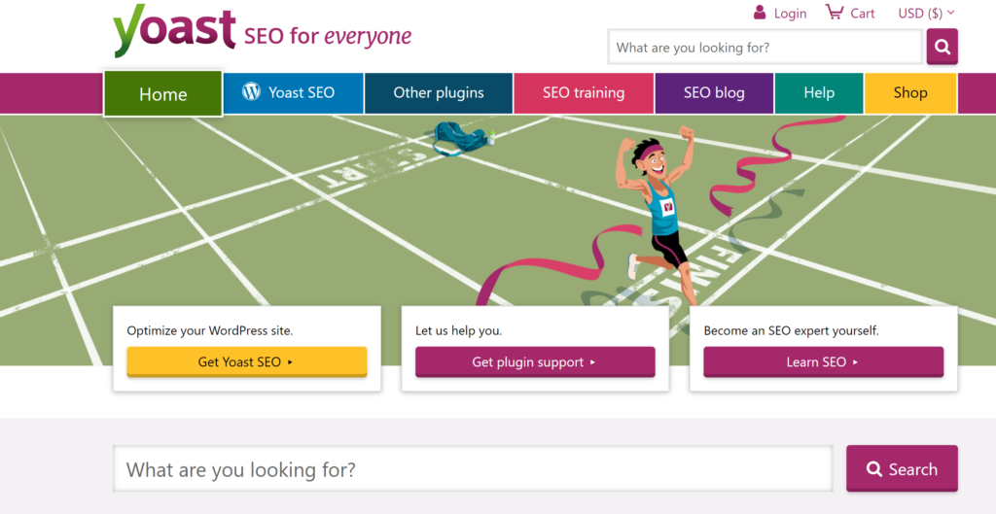Focus the top header search field
The height and width of the screenshot is (514, 996).
(x=765, y=47)
